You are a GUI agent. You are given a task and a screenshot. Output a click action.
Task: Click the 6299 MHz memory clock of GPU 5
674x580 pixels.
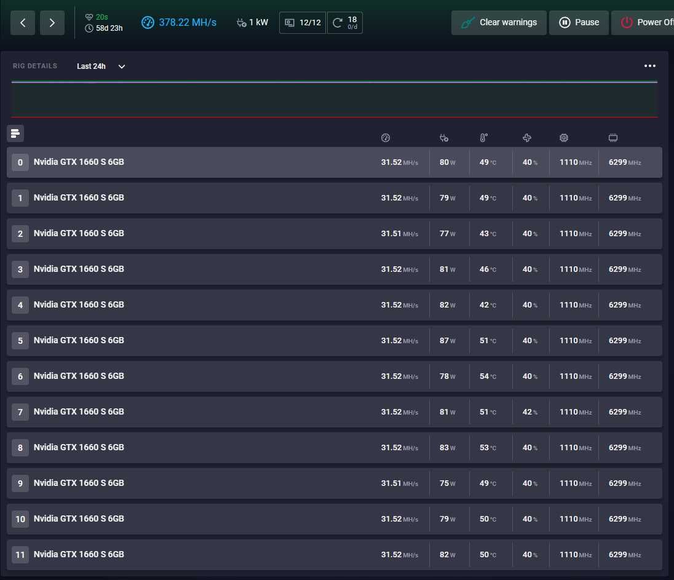[625, 341]
